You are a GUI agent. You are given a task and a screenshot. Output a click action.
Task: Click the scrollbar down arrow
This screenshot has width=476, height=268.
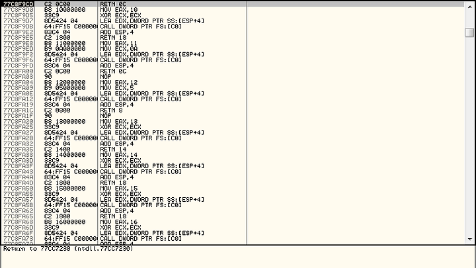point(469,239)
